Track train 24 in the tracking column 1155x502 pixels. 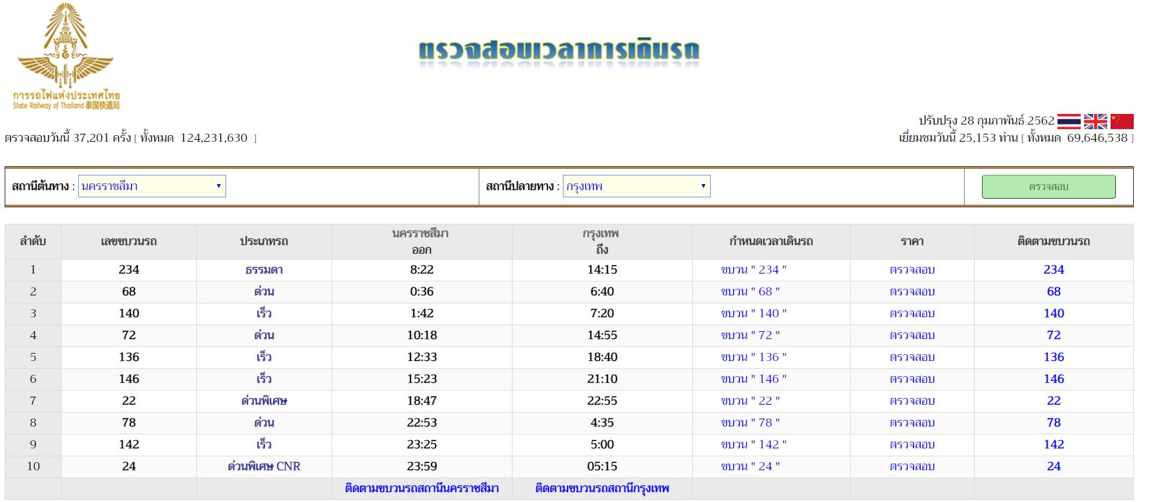(x=1054, y=466)
